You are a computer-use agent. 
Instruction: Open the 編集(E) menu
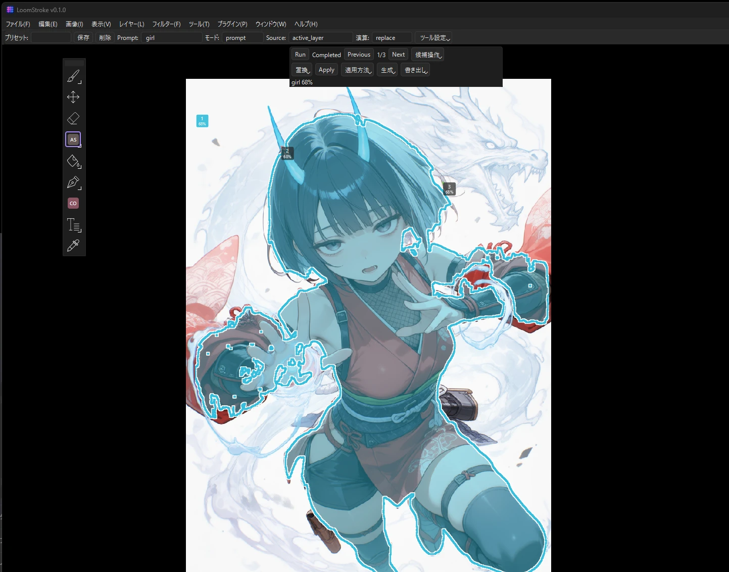(x=48, y=24)
